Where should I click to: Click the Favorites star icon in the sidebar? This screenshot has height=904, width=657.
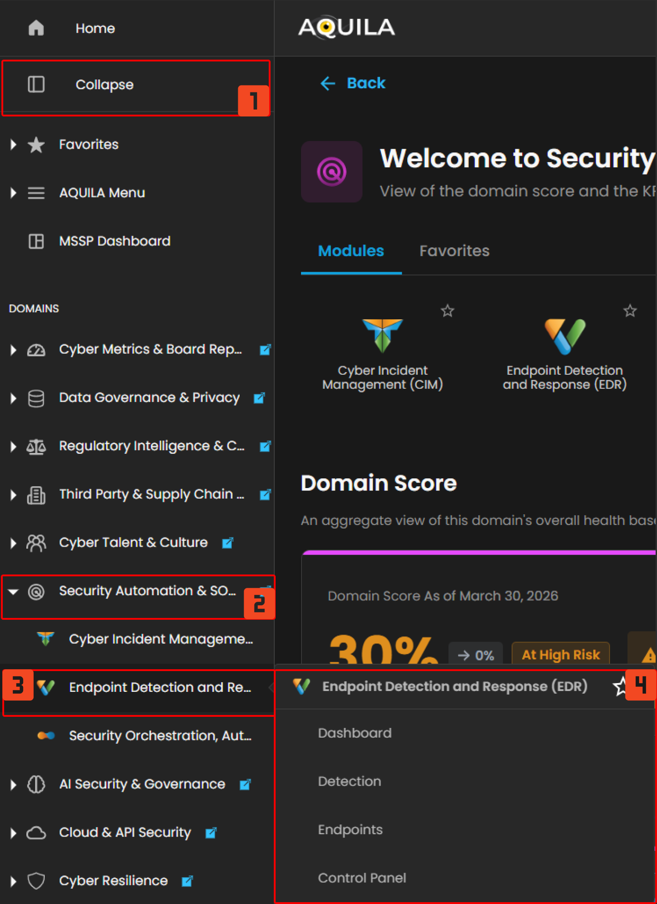(36, 145)
